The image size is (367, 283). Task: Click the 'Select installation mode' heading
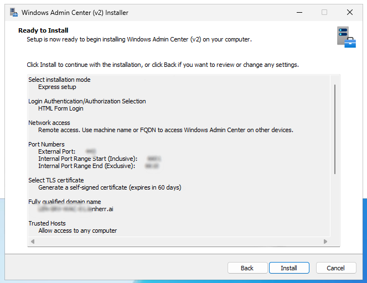coord(59,80)
